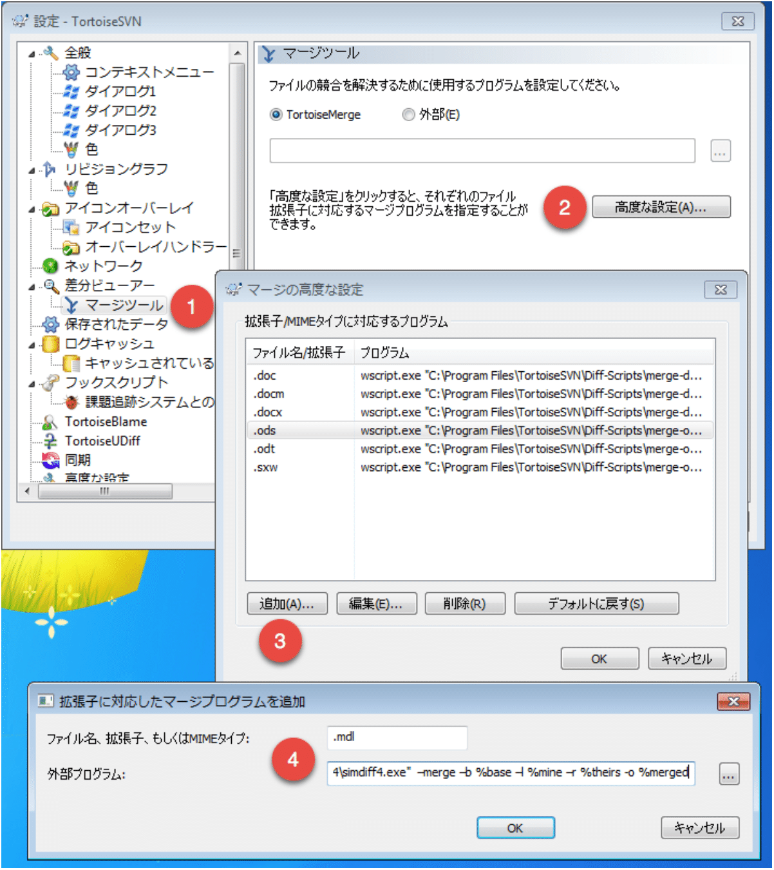Click the ダイアログ3 icon
Screen dimensions: 774x870
pyautogui.click(x=71, y=130)
